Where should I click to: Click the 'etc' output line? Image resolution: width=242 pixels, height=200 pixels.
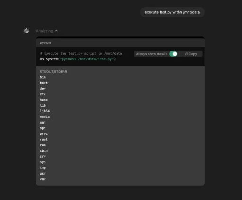(x=43, y=94)
